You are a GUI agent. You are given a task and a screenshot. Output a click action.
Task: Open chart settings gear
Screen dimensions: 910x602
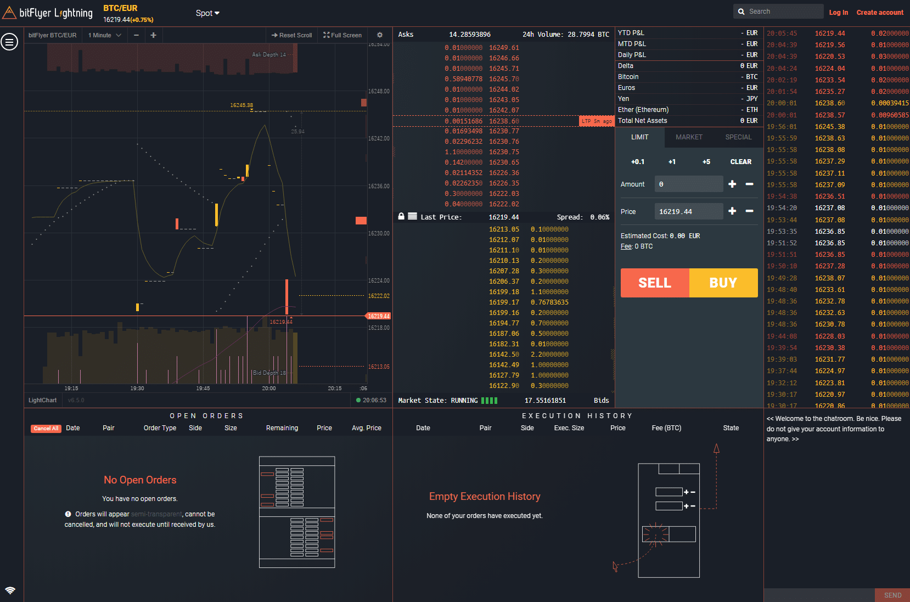coord(379,35)
